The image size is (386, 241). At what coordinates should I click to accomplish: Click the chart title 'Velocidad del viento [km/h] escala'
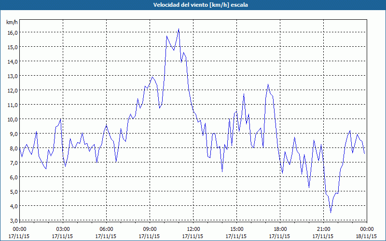pyautogui.click(x=200, y=5)
